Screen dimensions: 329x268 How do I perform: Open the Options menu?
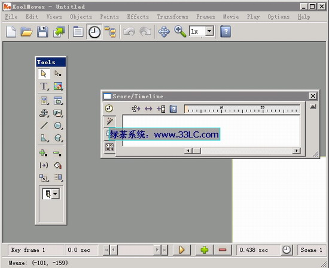coord(278,17)
